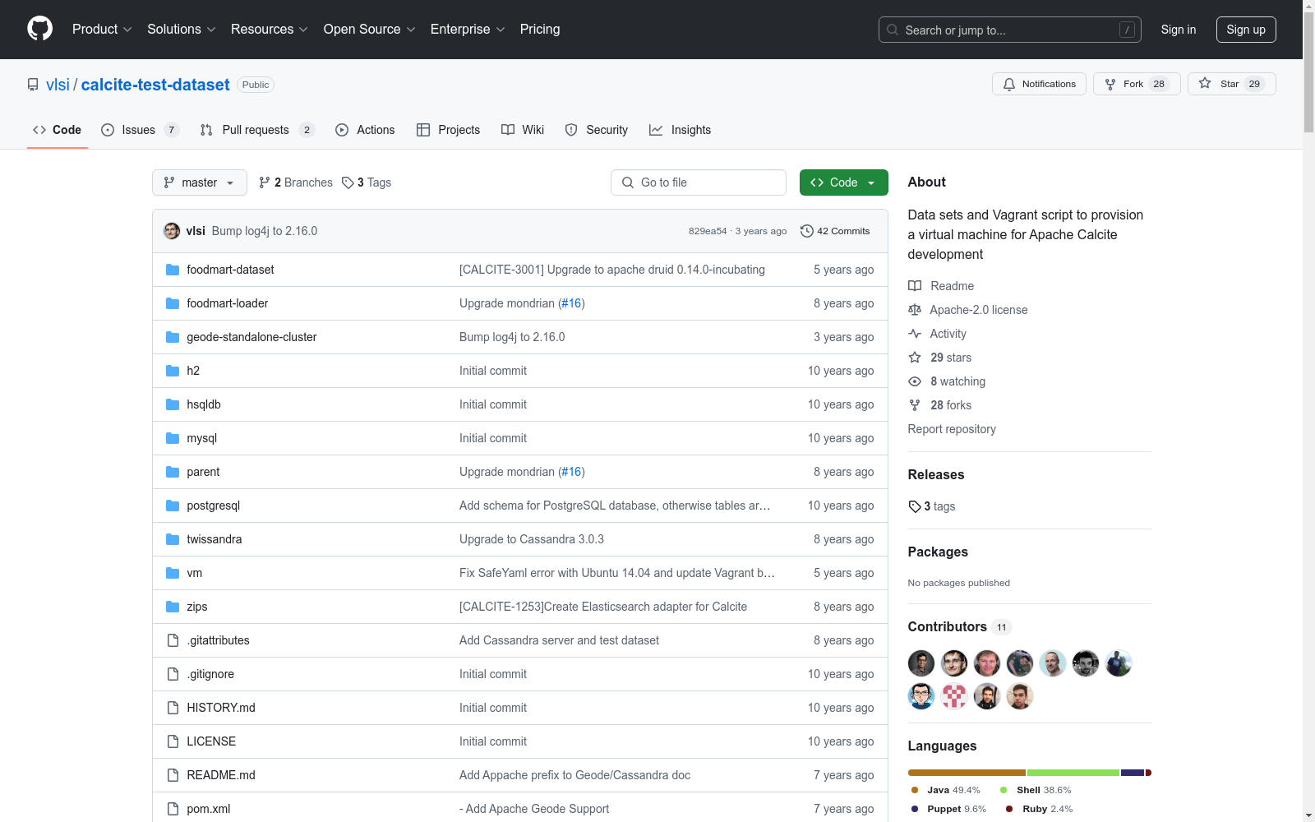Open the GitHub logo homepage icon
The height and width of the screenshot is (822, 1315).
[x=39, y=29]
